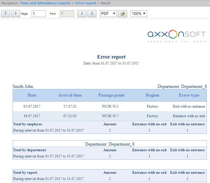Click the export report icon
Image resolution: width=210 pixels, height=183 pixels.
123,14
